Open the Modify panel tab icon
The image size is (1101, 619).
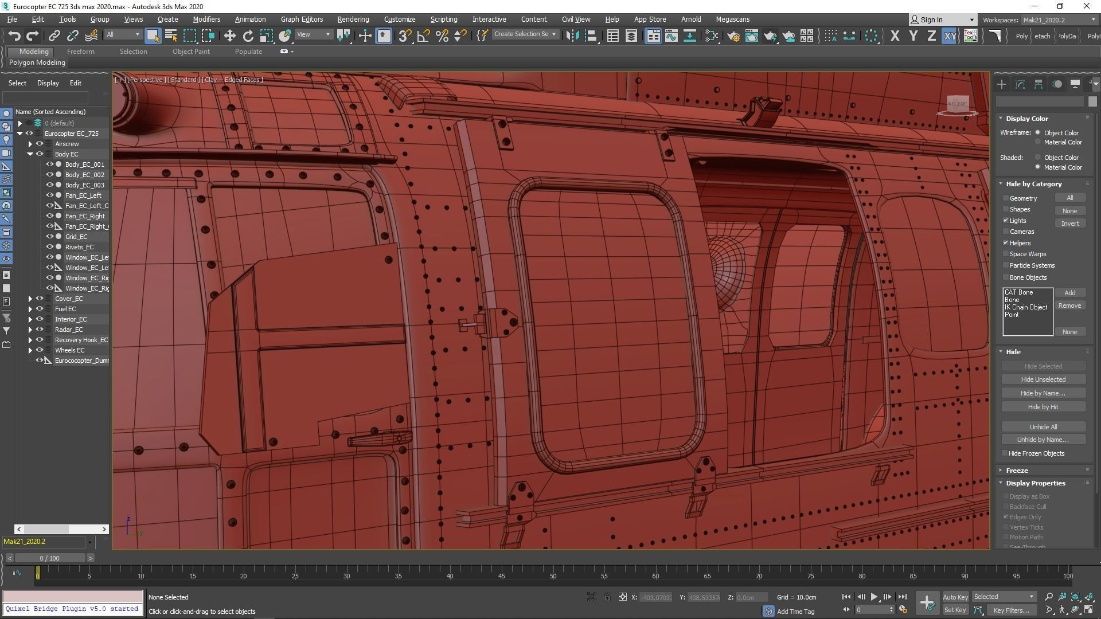point(1020,84)
